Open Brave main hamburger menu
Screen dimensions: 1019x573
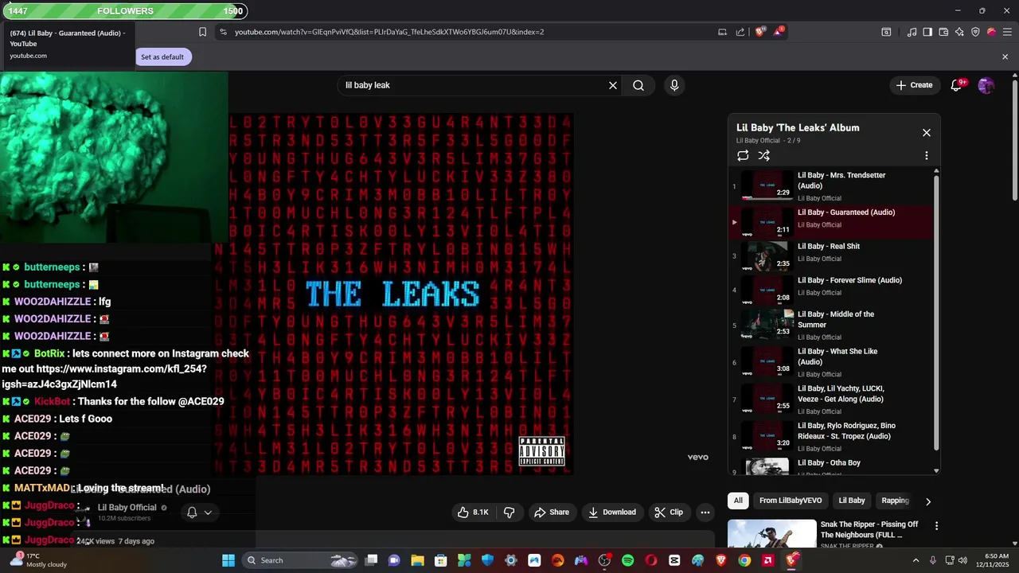[x=1006, y=32]
